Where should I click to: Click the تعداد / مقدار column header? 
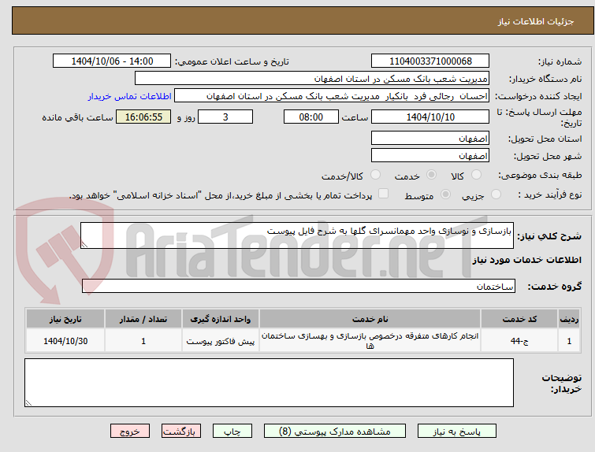(x=143, y=319)
